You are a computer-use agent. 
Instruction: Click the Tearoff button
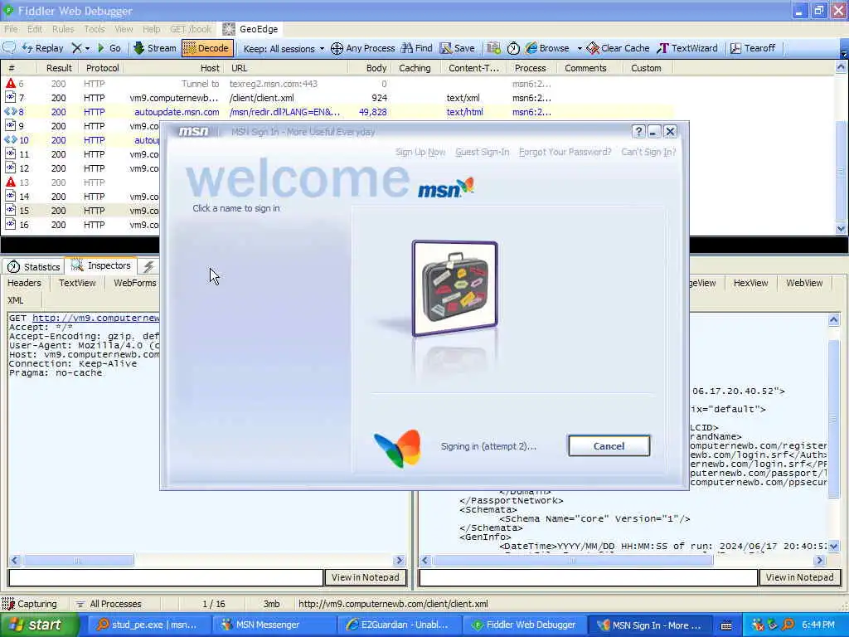pyautogui.click(x=753, y=48)
